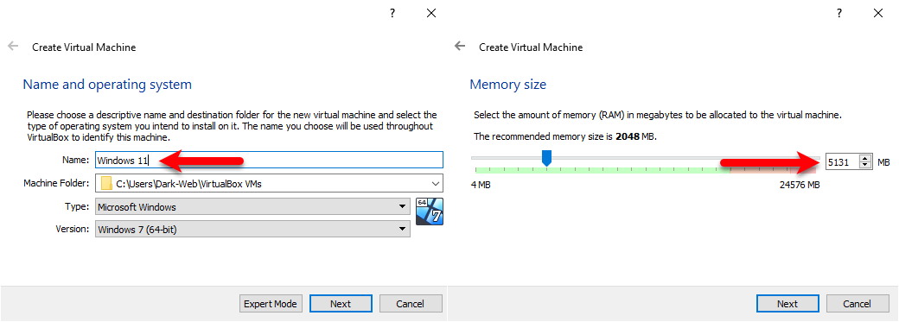Close the Memory size dialog window

[x=877, y=13]
